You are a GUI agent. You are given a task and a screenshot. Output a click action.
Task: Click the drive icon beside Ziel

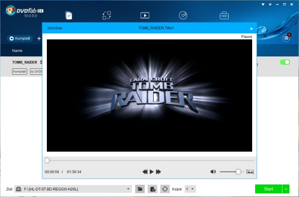coord(18,189)
